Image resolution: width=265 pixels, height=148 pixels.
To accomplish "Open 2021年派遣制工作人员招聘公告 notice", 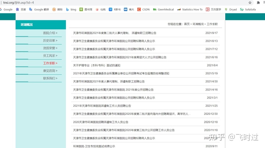I will (x=102, y=106).
